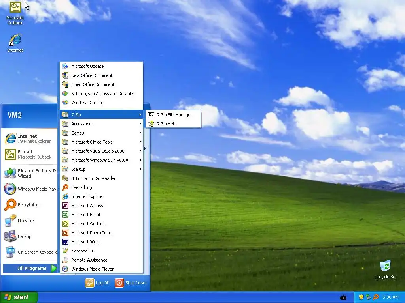Screen dimensions: 405x303
Task: Click the Everything search tray icon
Action: 376,297
